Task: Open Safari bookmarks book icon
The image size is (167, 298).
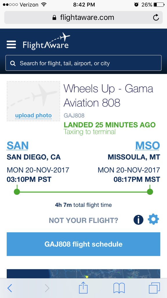Action: [x=119, y=288]
